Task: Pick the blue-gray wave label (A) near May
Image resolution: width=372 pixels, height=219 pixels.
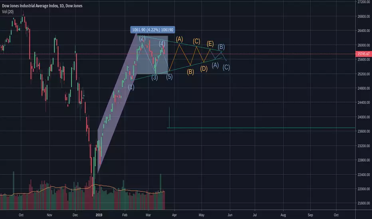Action: click(215, 65)
